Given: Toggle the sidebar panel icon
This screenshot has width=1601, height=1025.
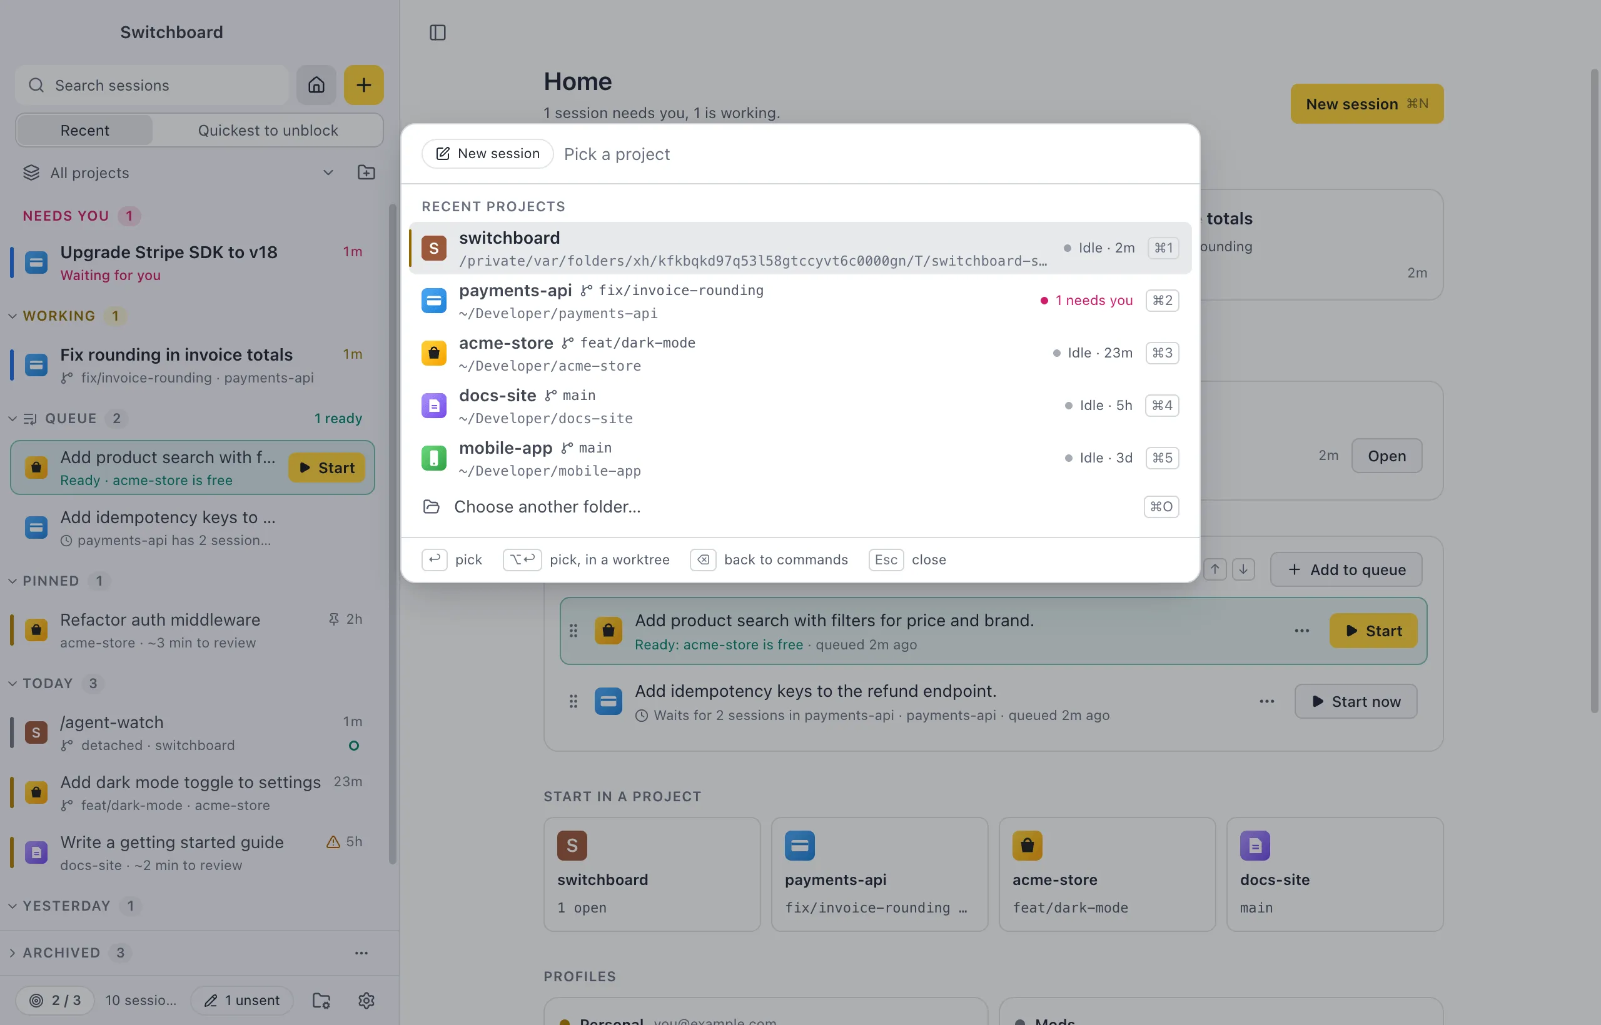Looking at the screenshot, I should coord(438,32).
